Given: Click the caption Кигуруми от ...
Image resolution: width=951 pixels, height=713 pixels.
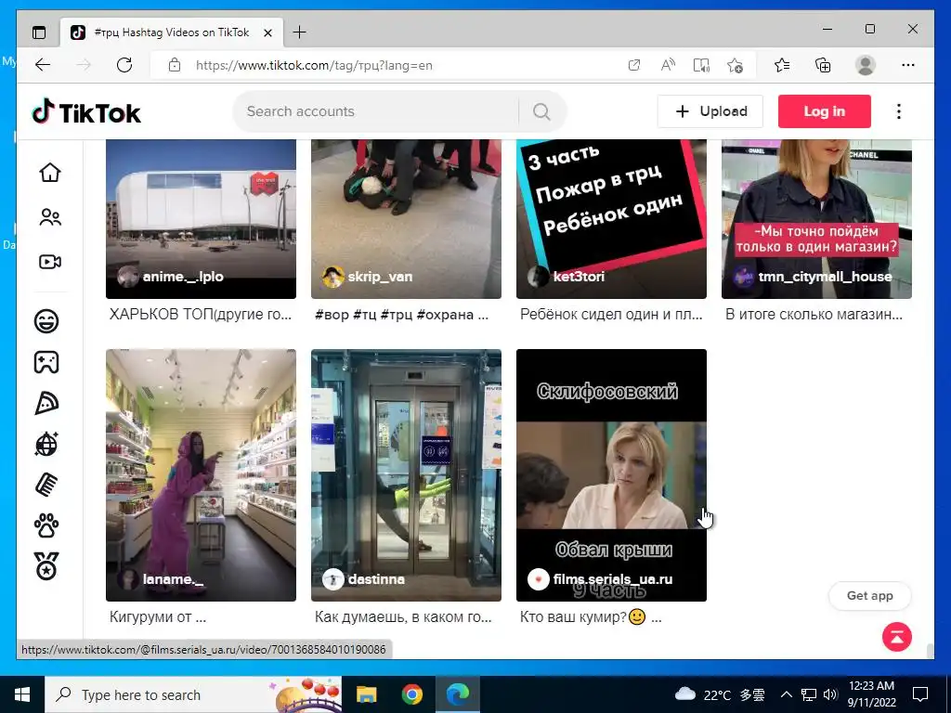Looking at the screenshot, I should click(158, 617).
